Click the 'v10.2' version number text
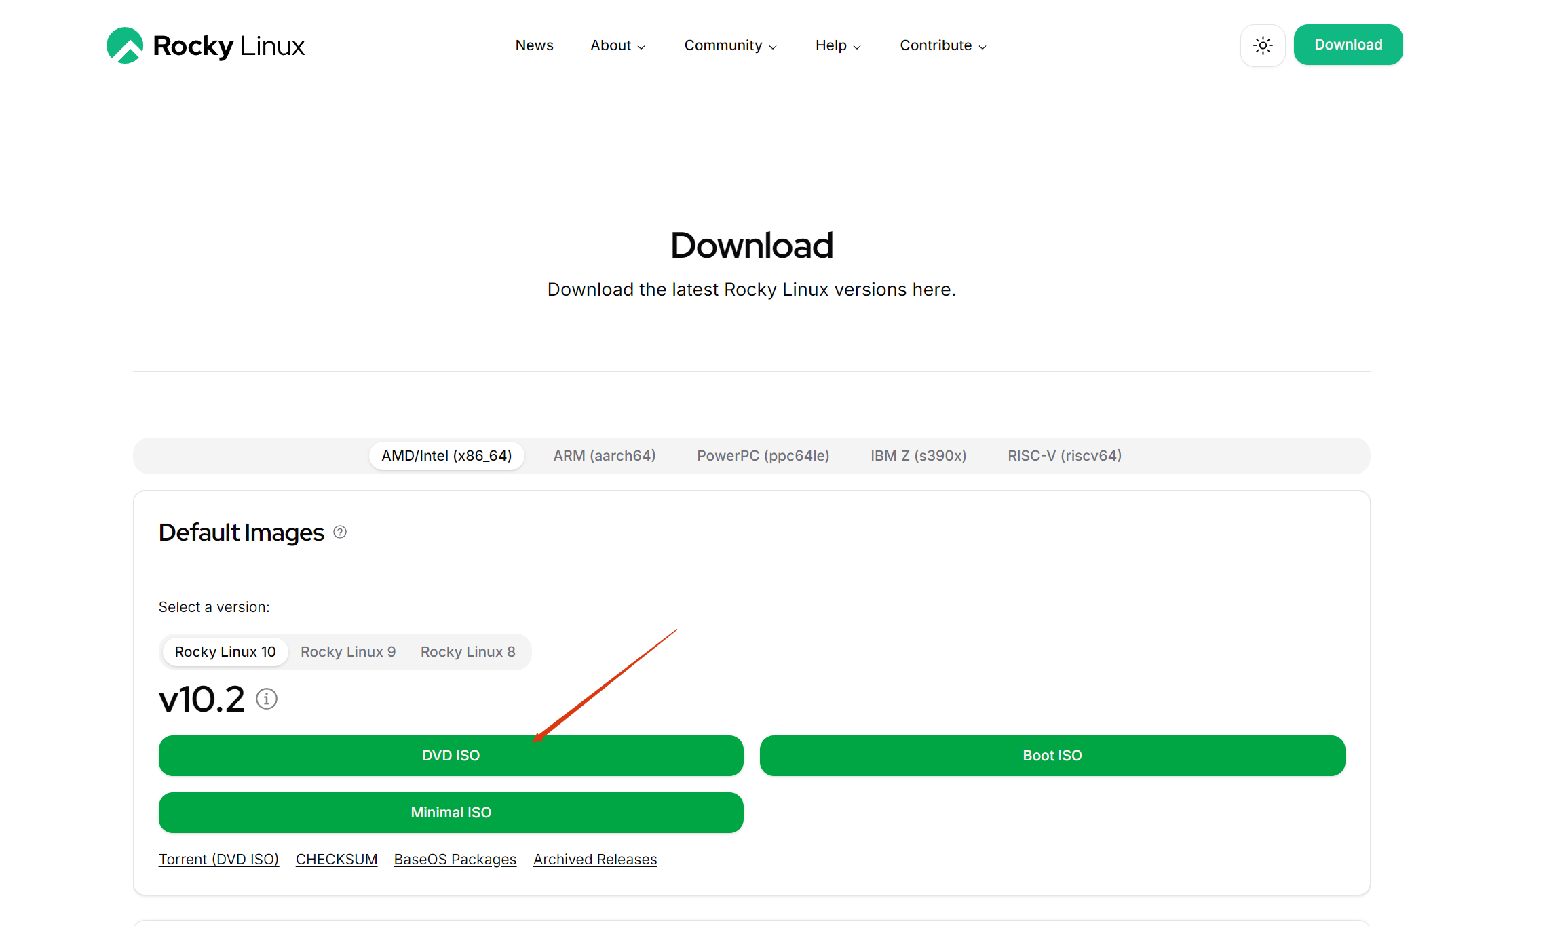Viewport: 1545px width, 926px height. (202, 699)
